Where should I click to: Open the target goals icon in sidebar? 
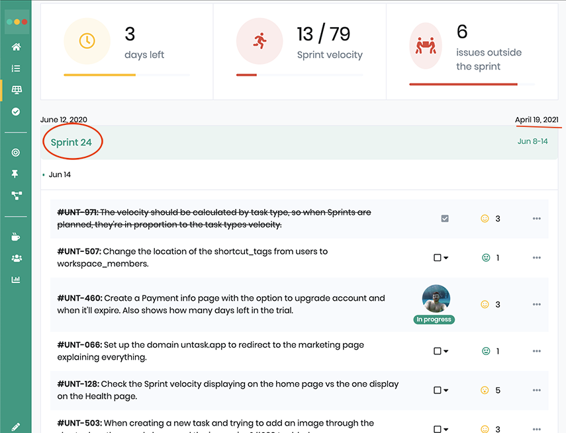pyautogui.click(x=15, y=153)
